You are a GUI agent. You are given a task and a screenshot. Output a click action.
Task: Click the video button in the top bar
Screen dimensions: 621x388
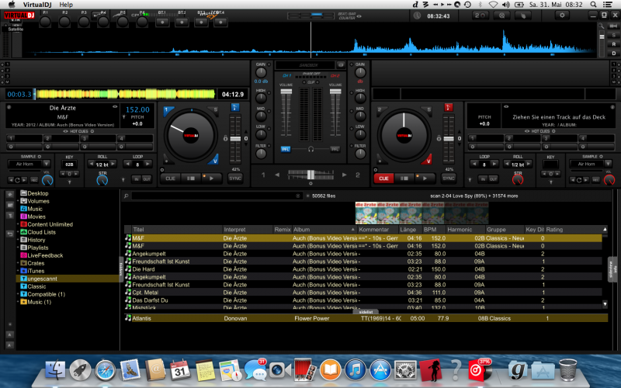[501, 16]
